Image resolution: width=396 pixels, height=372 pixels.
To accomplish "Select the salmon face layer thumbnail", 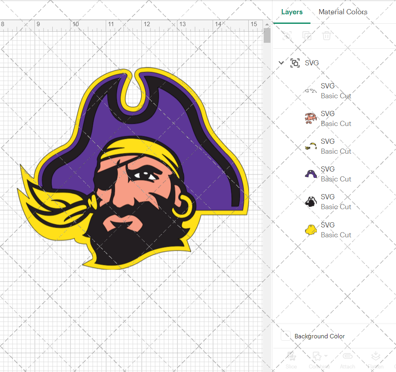I will pos(310,118).
